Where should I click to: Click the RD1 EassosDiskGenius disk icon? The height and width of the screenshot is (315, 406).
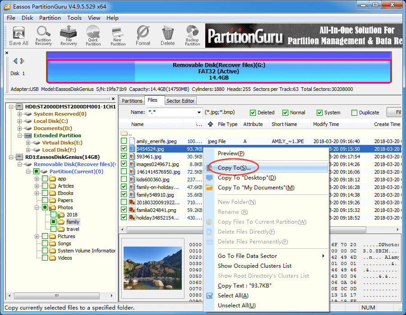click(19, 157)
